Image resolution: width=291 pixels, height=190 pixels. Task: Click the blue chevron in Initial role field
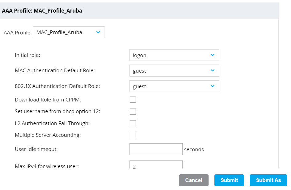(x=213, y=55)
